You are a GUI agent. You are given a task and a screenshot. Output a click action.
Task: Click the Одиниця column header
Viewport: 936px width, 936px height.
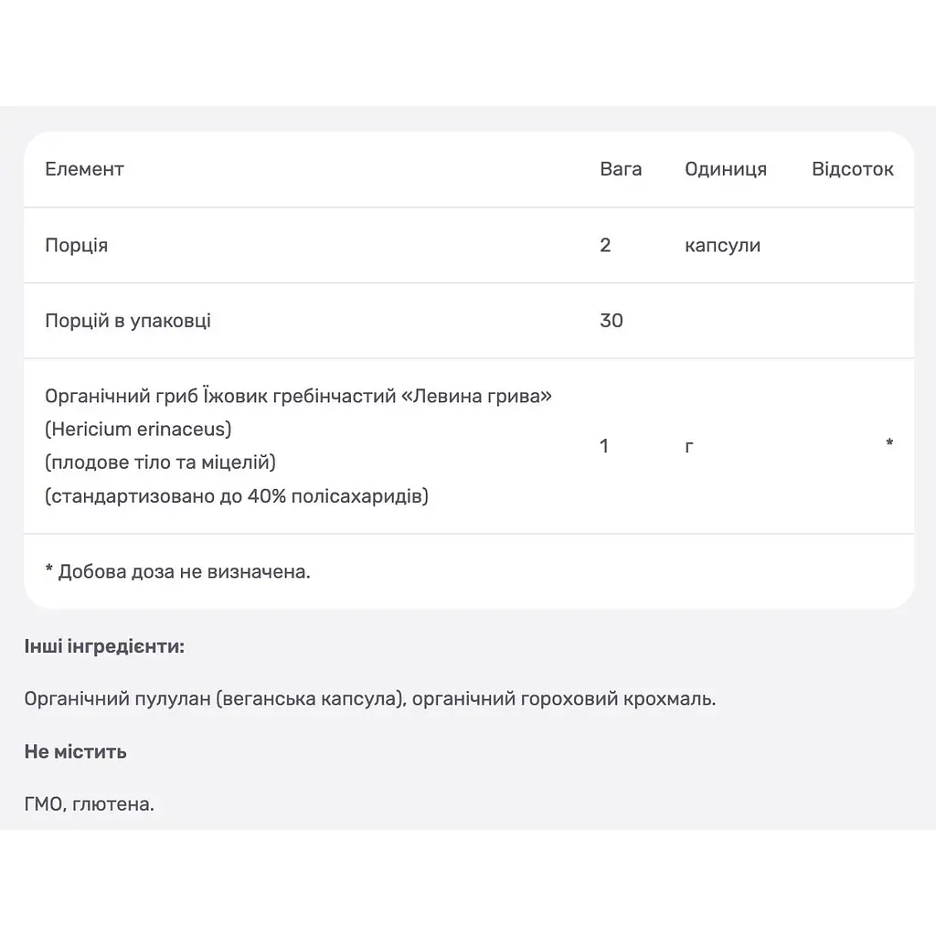click(x=725, y=169)
